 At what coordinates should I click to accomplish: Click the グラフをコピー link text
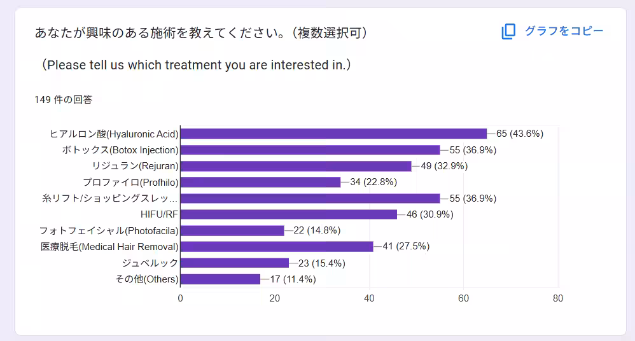[564, 31]
